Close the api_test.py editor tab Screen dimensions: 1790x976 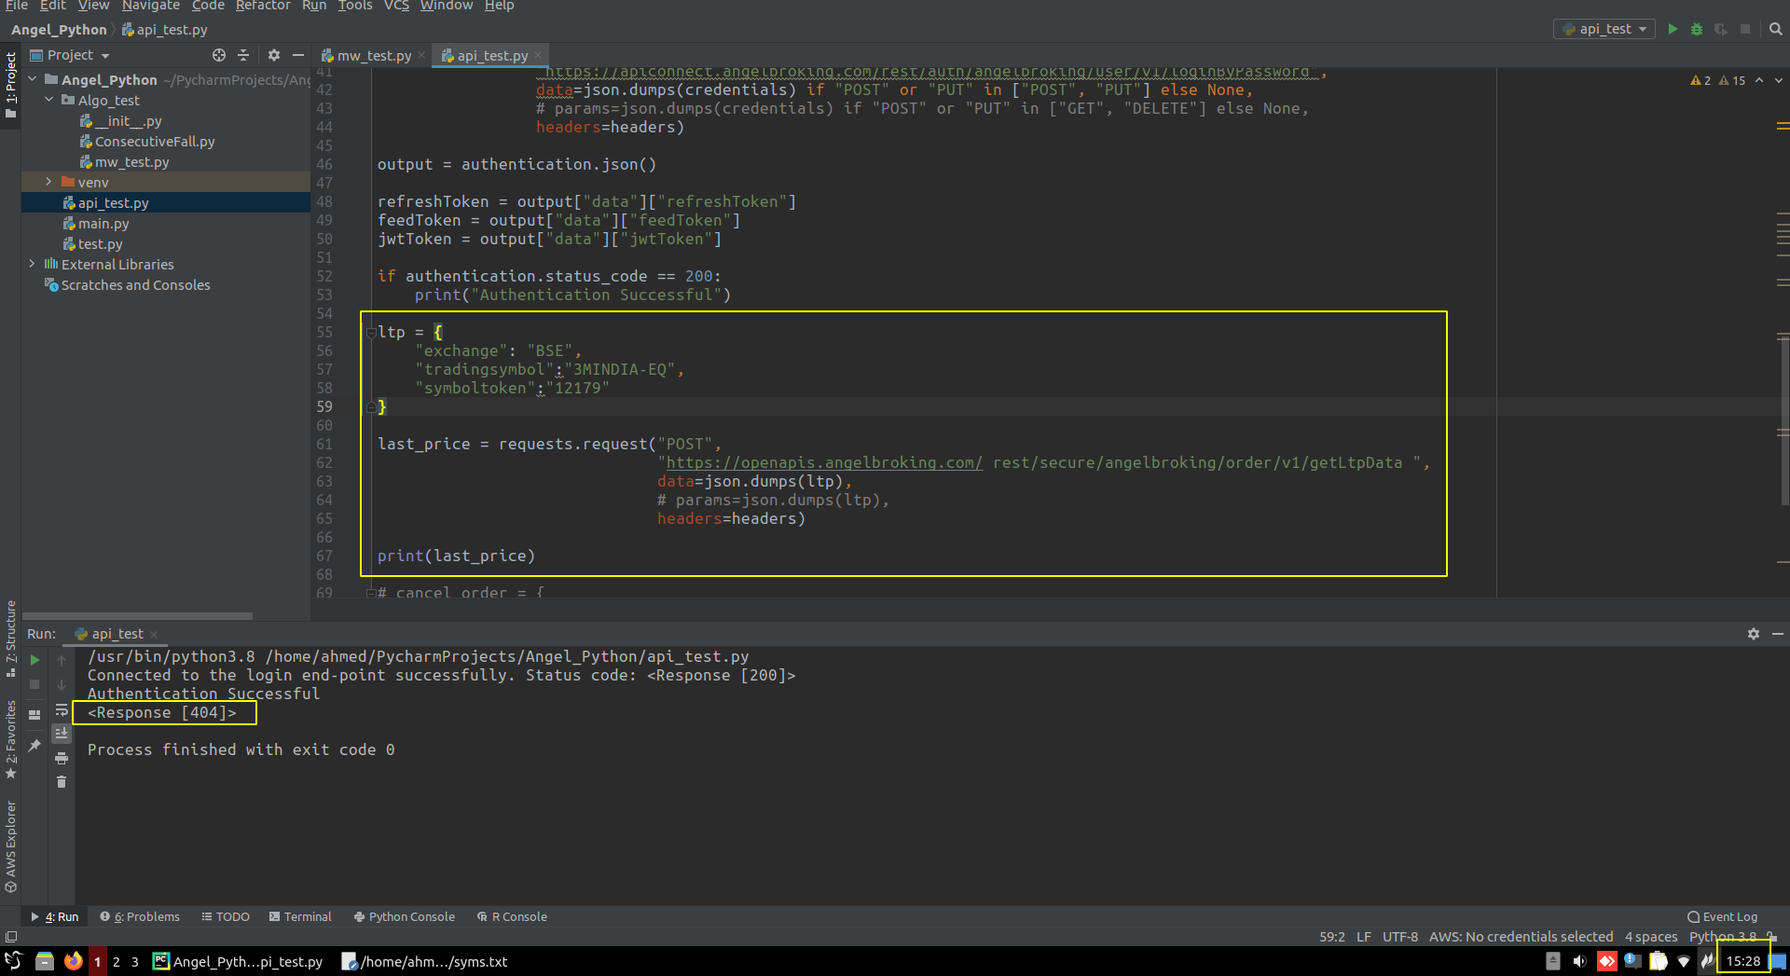538,56
